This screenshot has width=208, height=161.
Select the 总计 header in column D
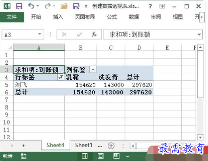point(139,77)
